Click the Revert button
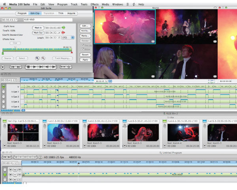The width and height of the screenshot is (237, 190). [85, 55]
